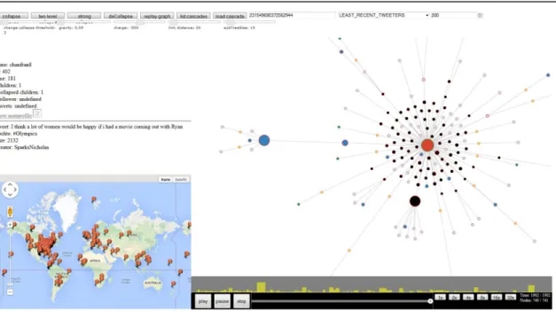Click the deCollapse button
556x319 pixels.
click(121, 16)
